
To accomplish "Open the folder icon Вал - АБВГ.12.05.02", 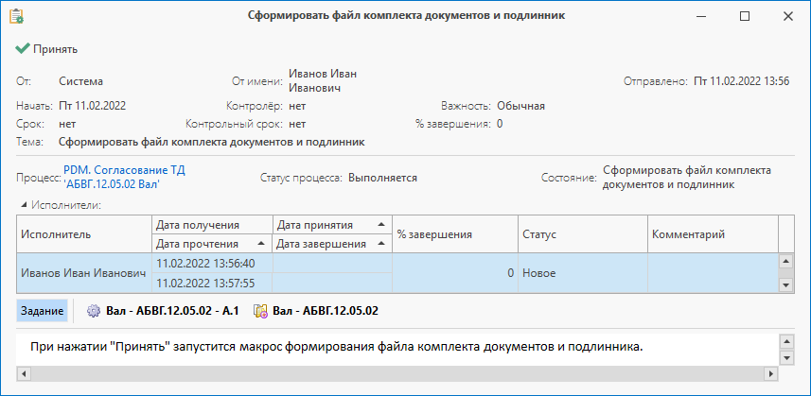I will click(260, 311).
